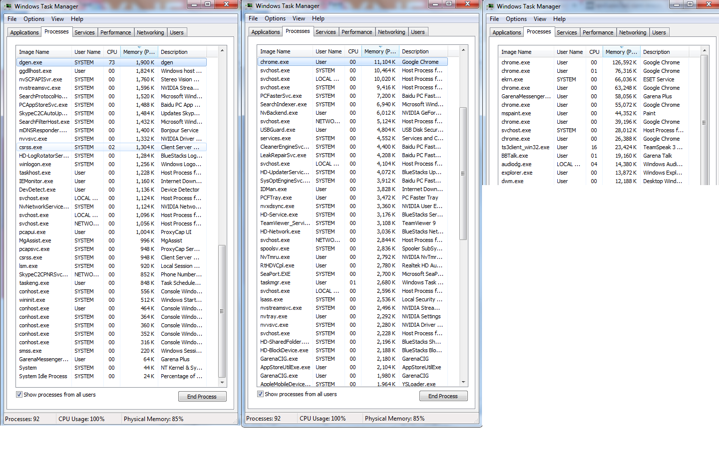Sort by CPU column in middle window

354,51
